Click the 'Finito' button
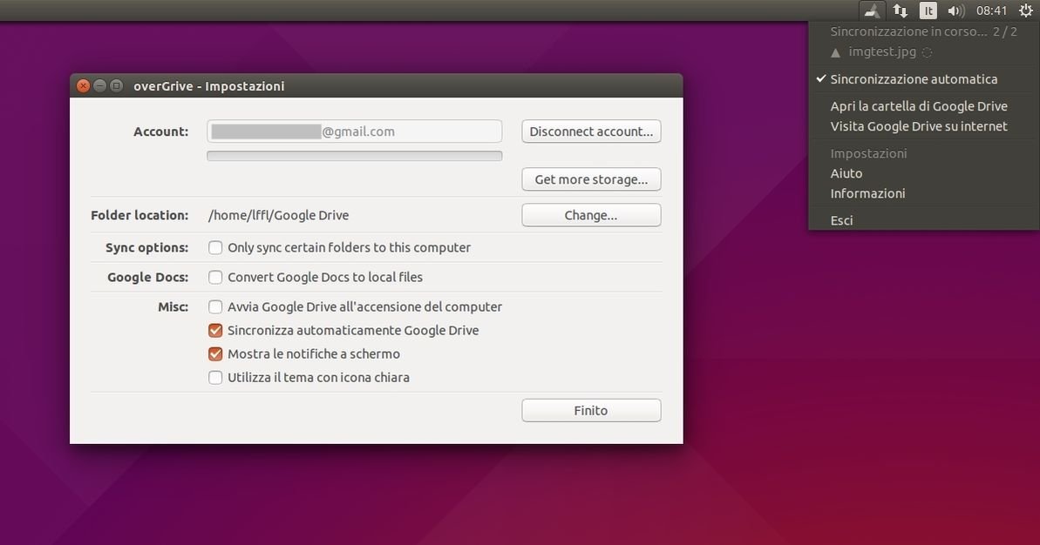The height and width of the screenshot is (545, 1040). (x=591, y=411)
